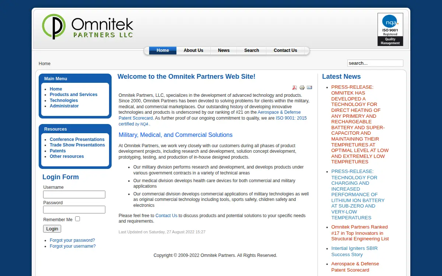Image resolution: width=442 pixels, height=276 pixels.
Task: Click the email article icon
Action: click(x=309, y=88)
